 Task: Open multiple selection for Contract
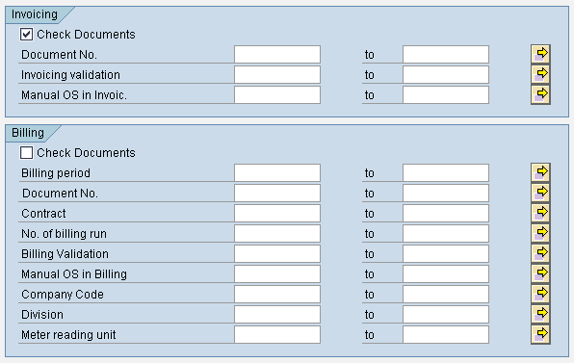540,214
